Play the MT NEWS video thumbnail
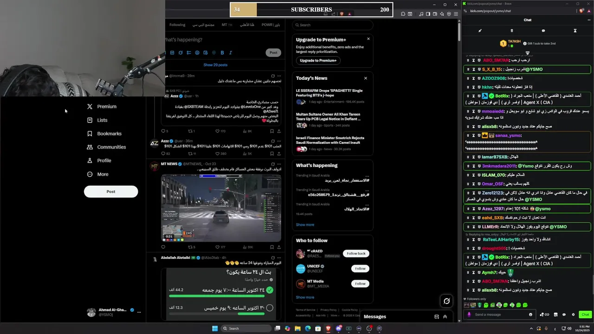The image size is (594, 334). click(x=221, y=207)
